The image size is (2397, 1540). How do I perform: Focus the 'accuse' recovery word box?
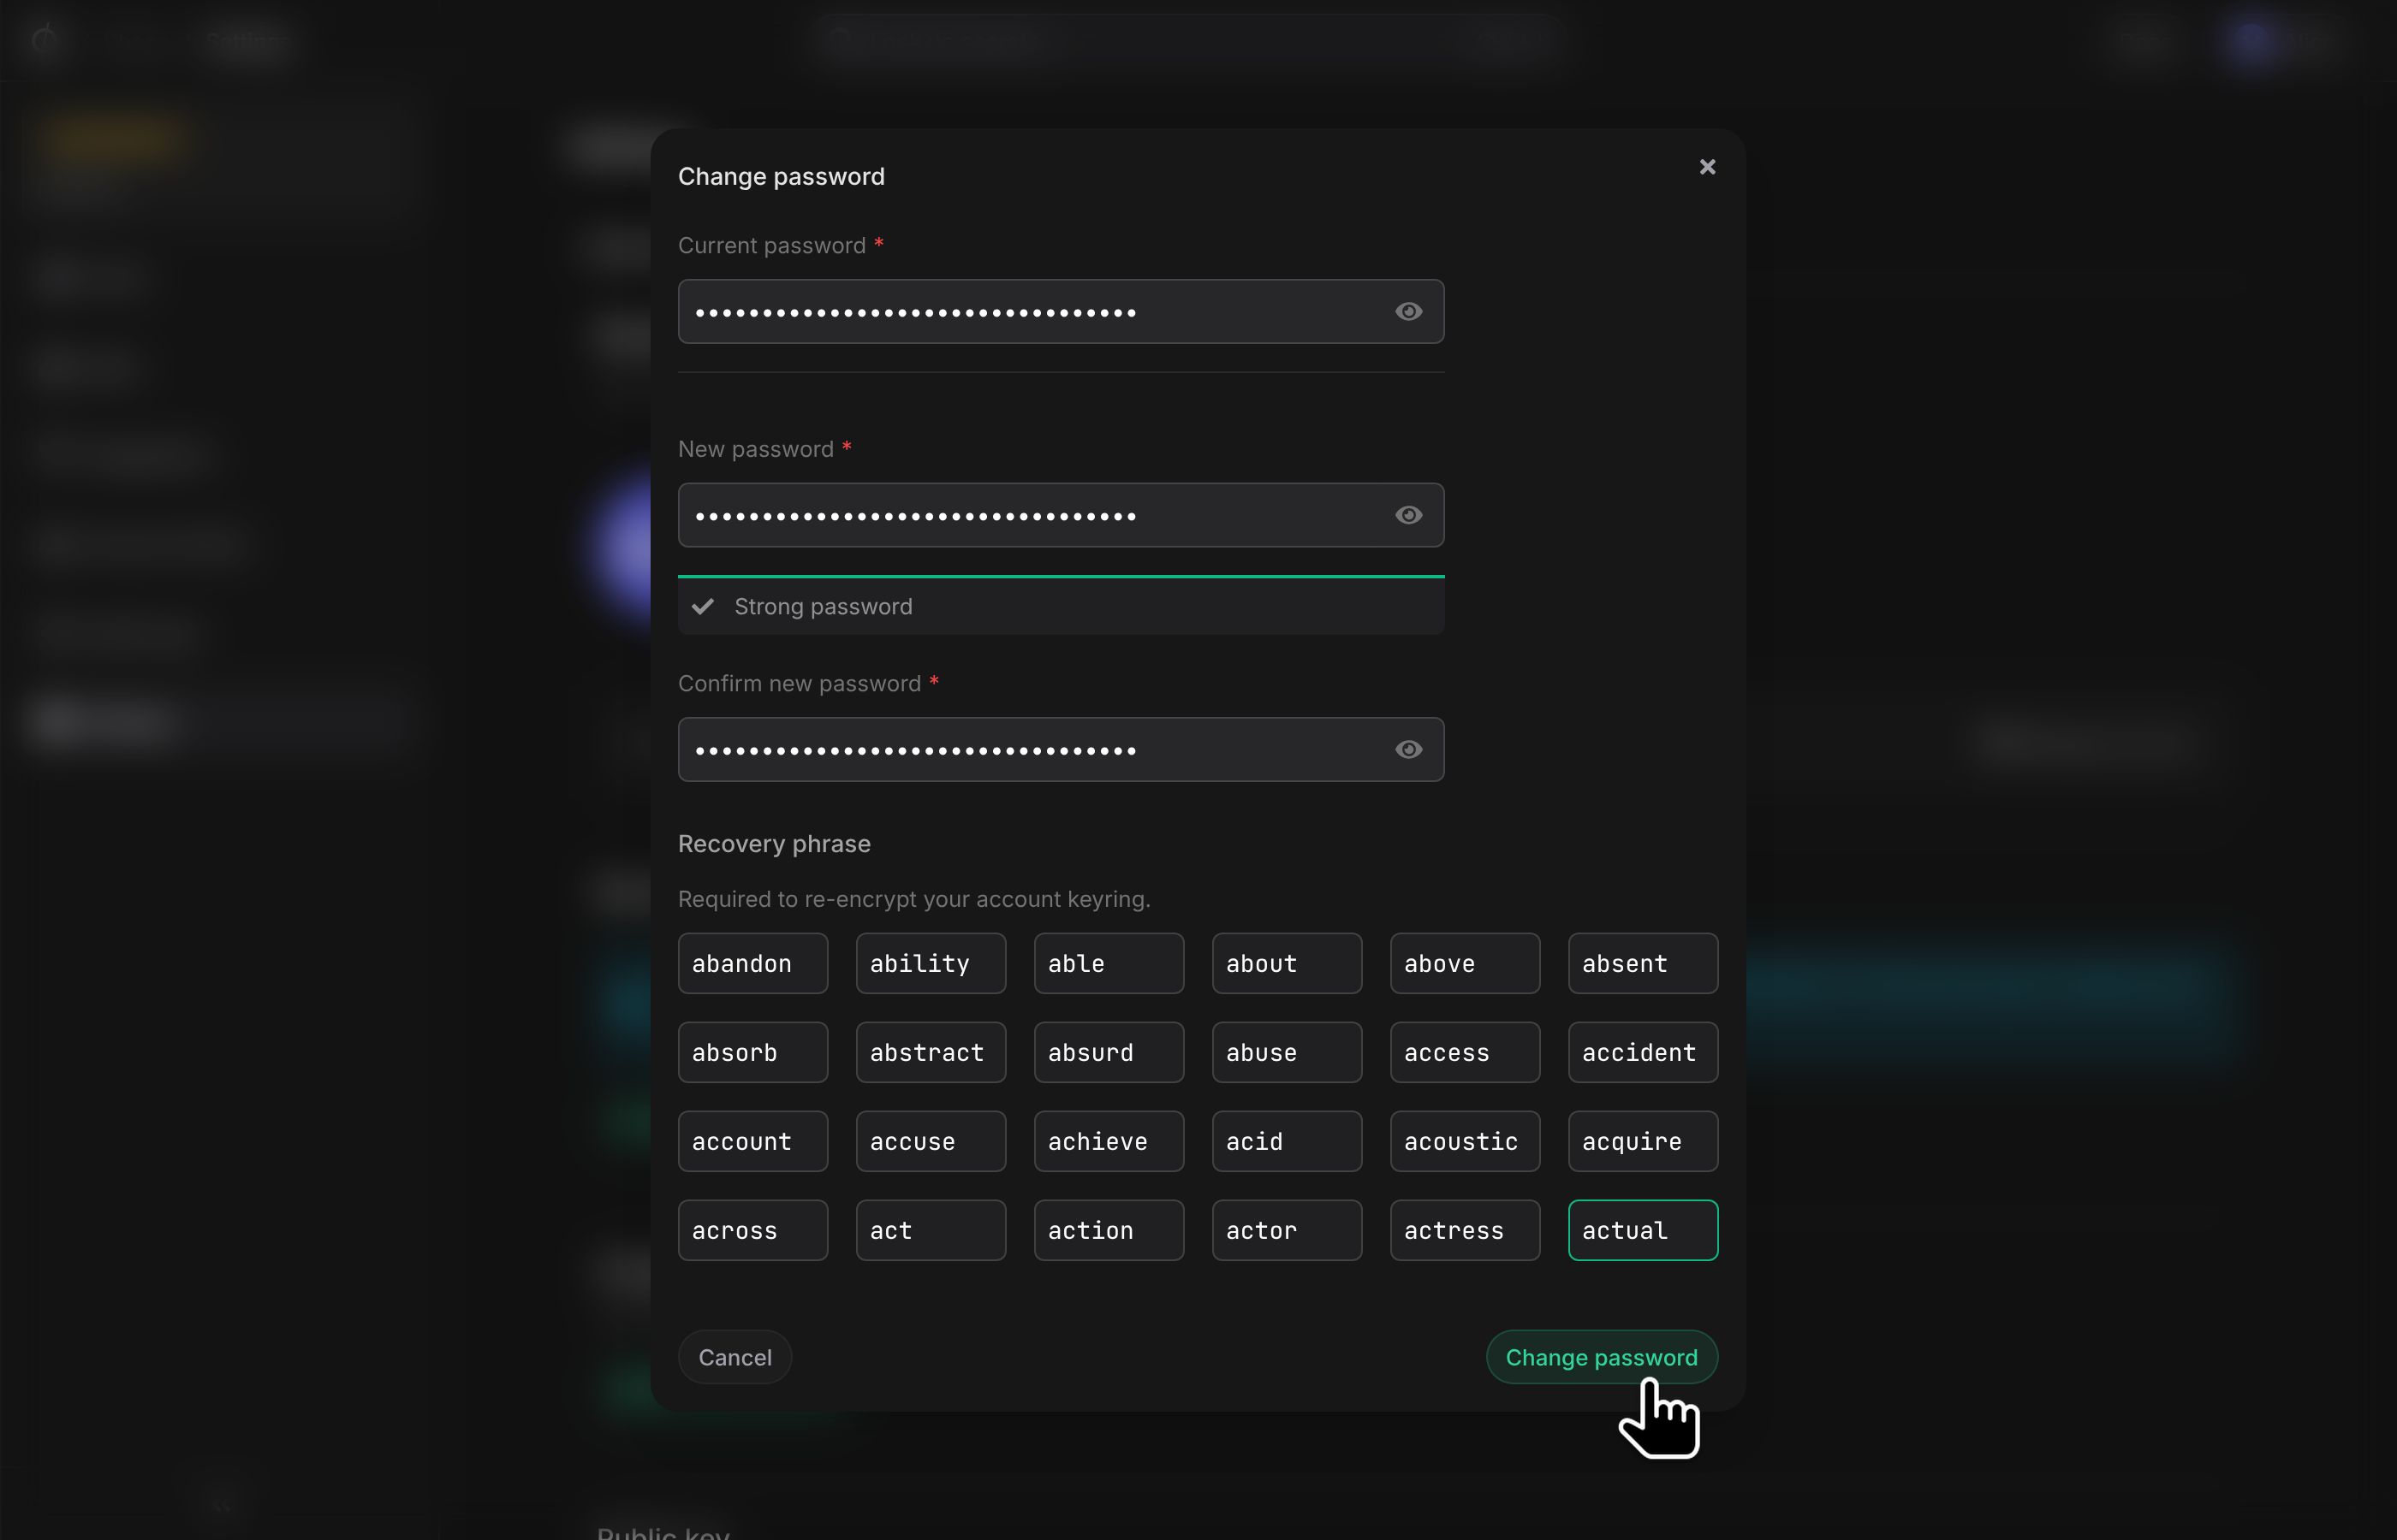pyautogui.click(x=931, y=1141)
